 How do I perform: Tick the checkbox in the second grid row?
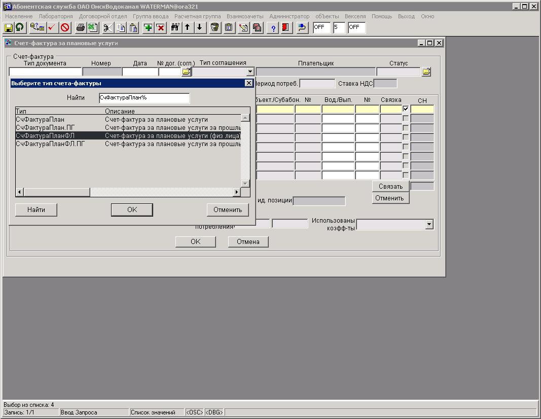click(406, 119)
